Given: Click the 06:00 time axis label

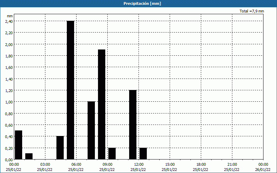Looking at the screenshot, I should (76, 165).
